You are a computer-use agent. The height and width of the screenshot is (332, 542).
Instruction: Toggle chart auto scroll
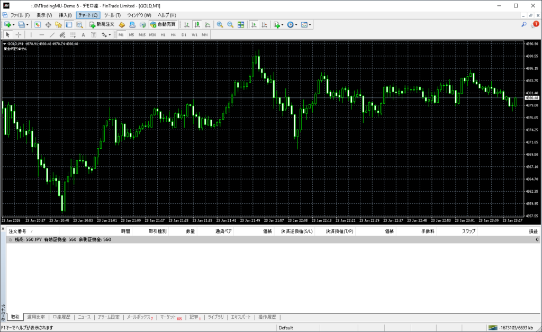[254, 25]
